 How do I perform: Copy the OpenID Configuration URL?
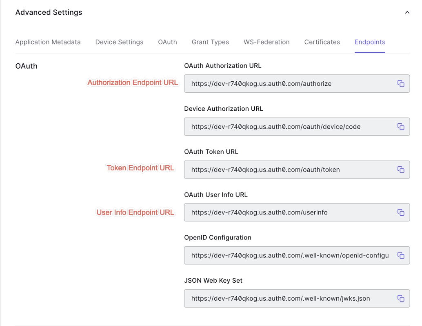[401, 255]
